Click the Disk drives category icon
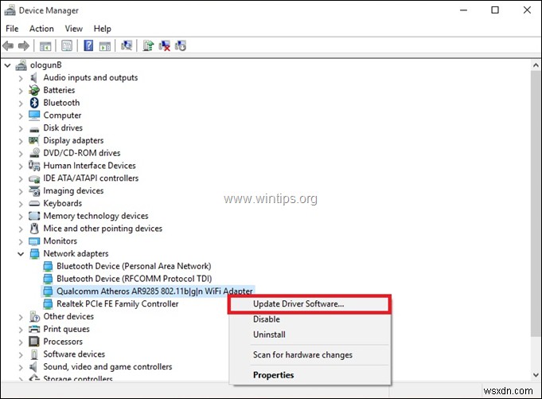 pyautogui.click(x=34, y=129)
